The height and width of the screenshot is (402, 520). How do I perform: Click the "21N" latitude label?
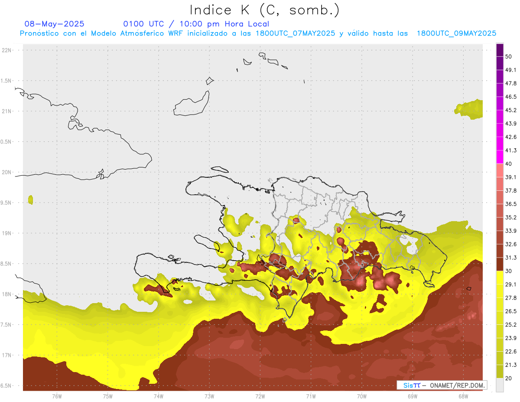tap(6, 111)
